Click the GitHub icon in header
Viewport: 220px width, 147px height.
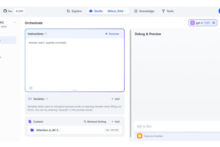click(5, 11)
